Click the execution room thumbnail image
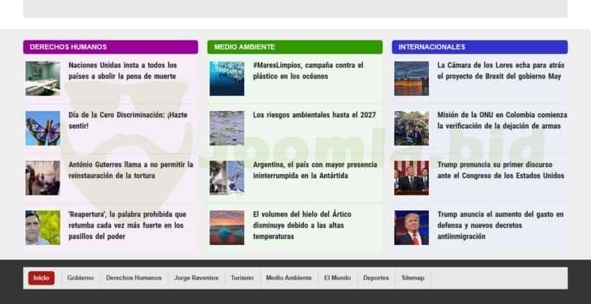 [43, 78]
